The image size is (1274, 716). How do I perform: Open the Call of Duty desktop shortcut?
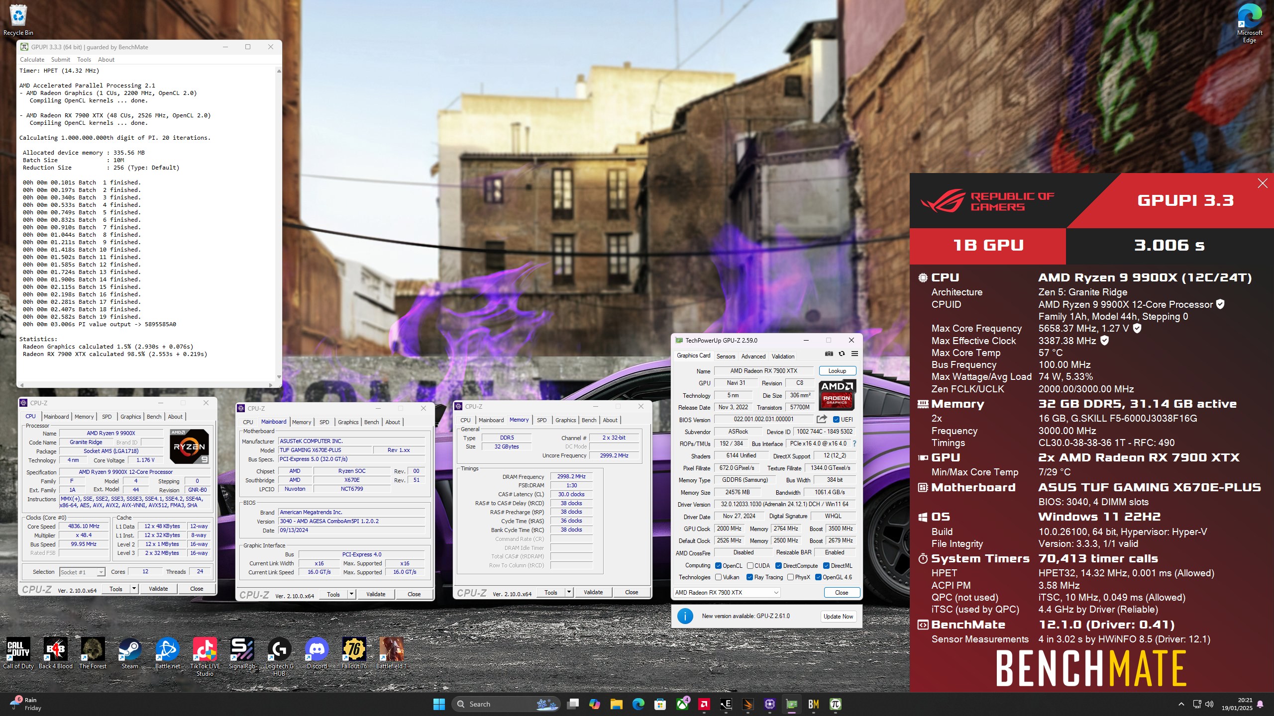(x=18, y=653)
